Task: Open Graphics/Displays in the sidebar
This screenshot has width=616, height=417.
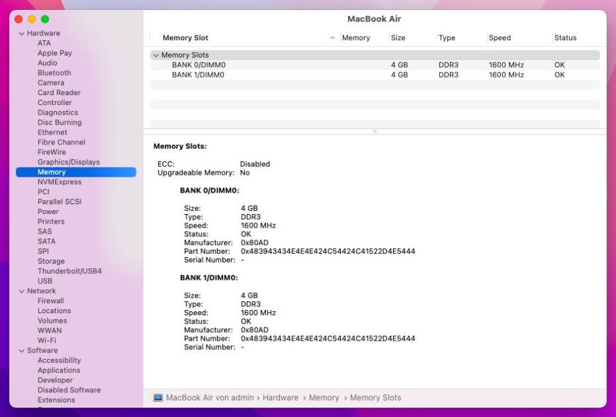Action: click(x=68, y=162)
